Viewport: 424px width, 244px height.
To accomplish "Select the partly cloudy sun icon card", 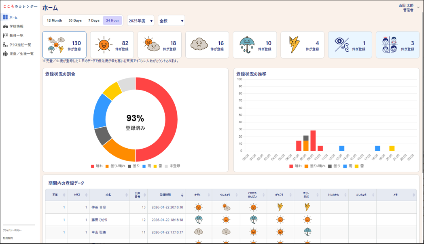I will 159,45.
